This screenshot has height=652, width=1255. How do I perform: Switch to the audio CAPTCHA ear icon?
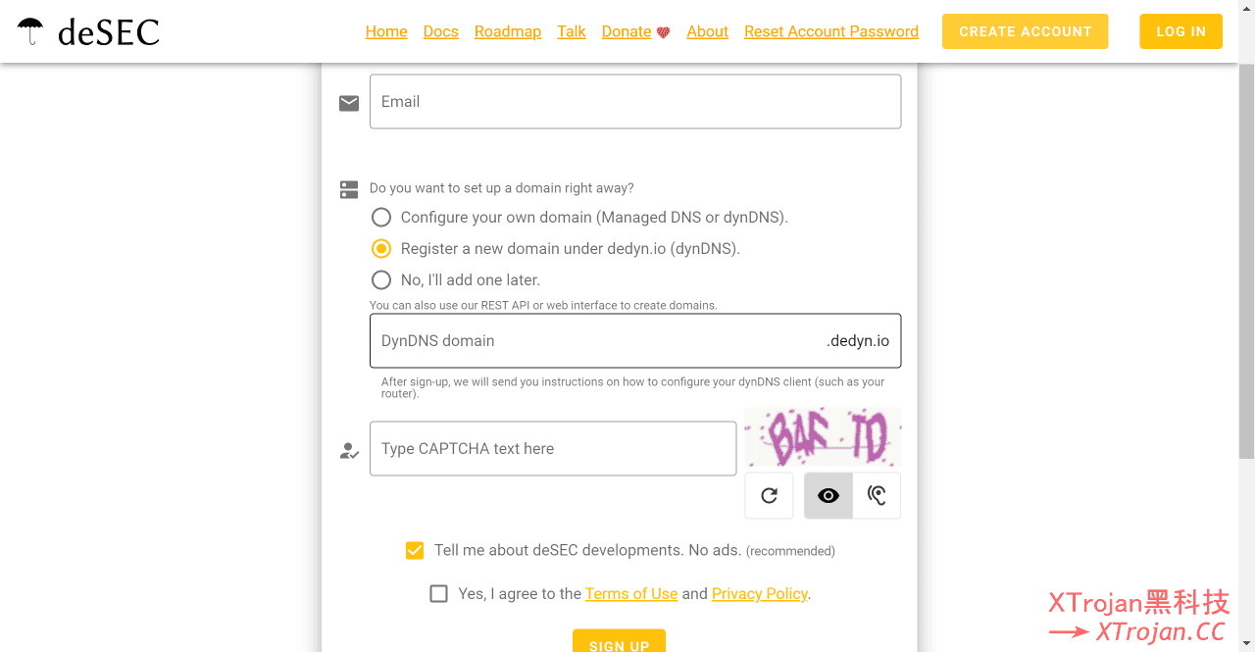click(x=877, y=496)
